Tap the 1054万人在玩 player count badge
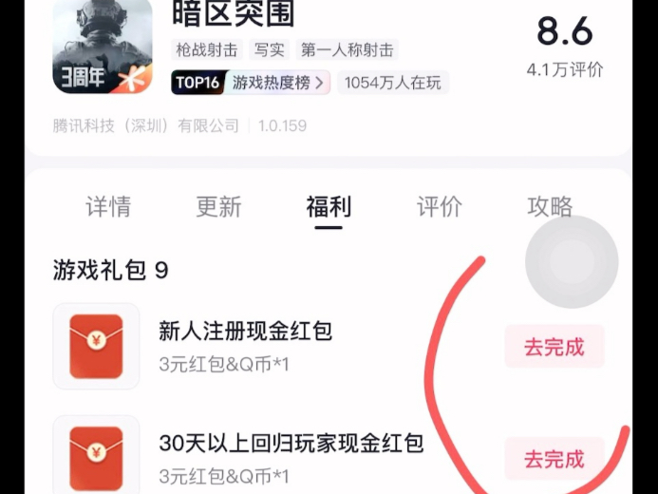This screenshot has width=658, height=494. [393, 83]
